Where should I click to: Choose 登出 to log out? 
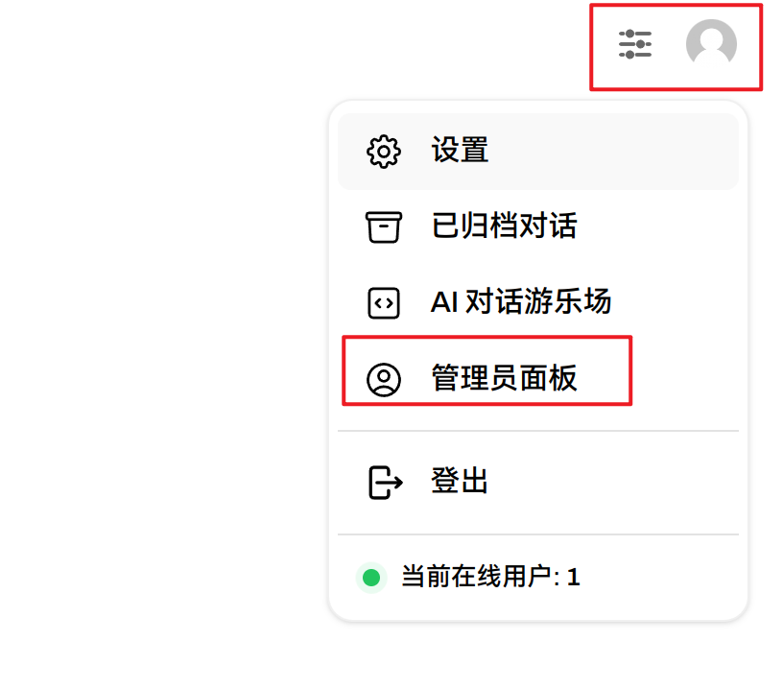460,481
